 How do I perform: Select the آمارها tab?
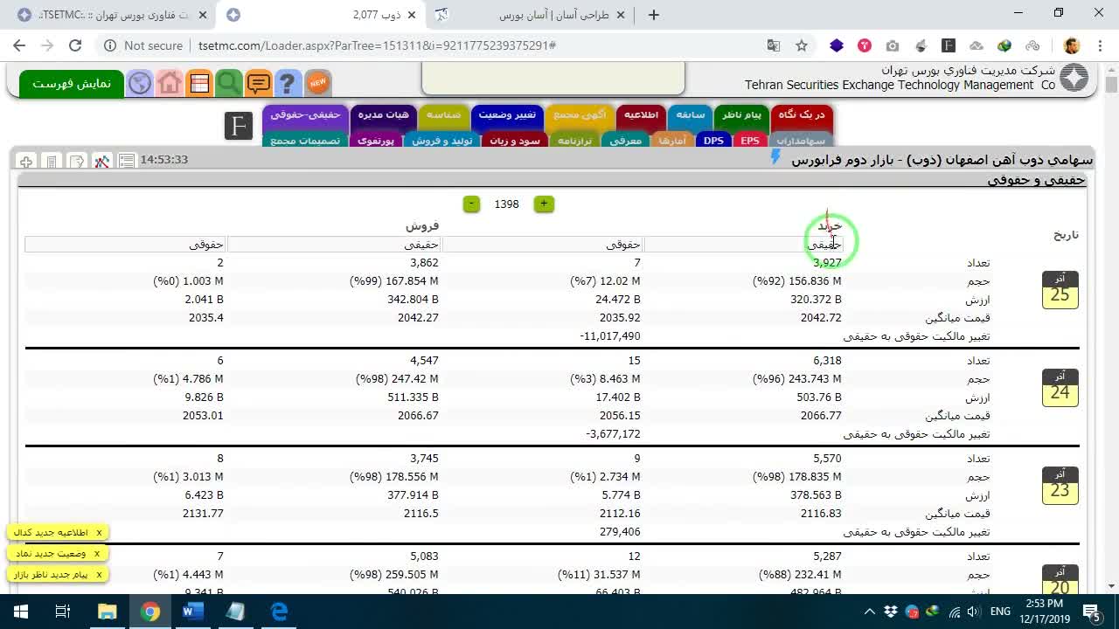click(x=672, y=140)
